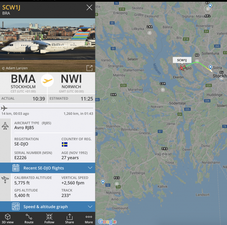Click the airport pin near Nyköping
This screenshot has height=225, width=227.
[103, 182]
